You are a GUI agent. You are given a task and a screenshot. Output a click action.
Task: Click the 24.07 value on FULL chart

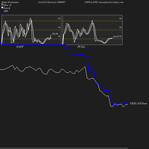[116, 37]
